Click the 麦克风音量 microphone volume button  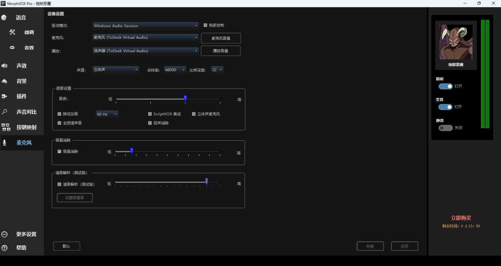click(x=221, y=38)
